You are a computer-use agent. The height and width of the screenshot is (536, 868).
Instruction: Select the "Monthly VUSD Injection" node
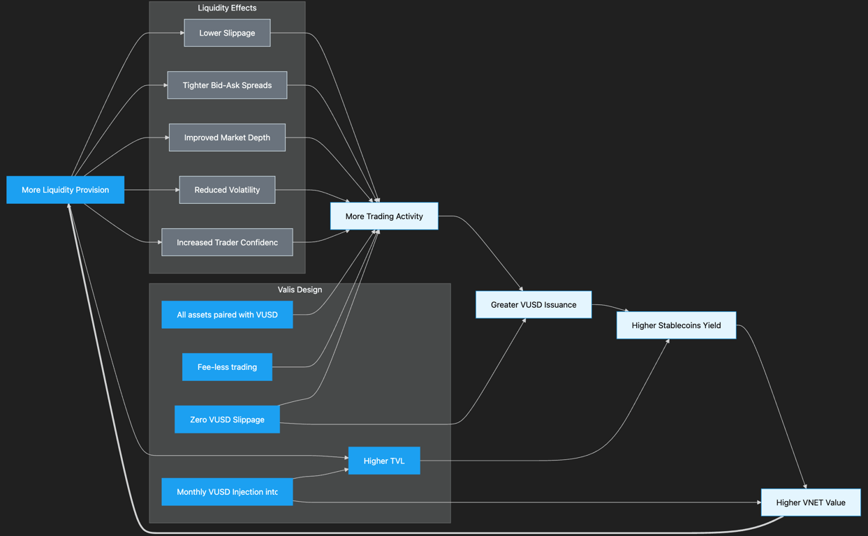227,491
